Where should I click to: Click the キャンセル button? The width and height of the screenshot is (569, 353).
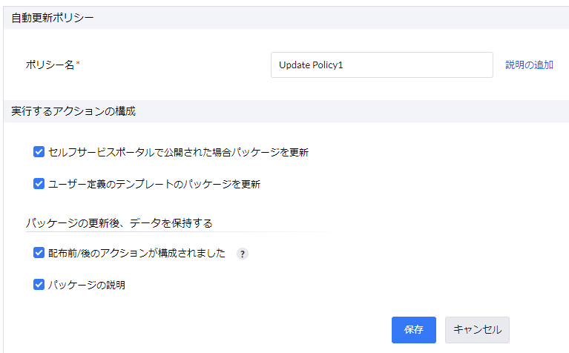click(477, 330)
